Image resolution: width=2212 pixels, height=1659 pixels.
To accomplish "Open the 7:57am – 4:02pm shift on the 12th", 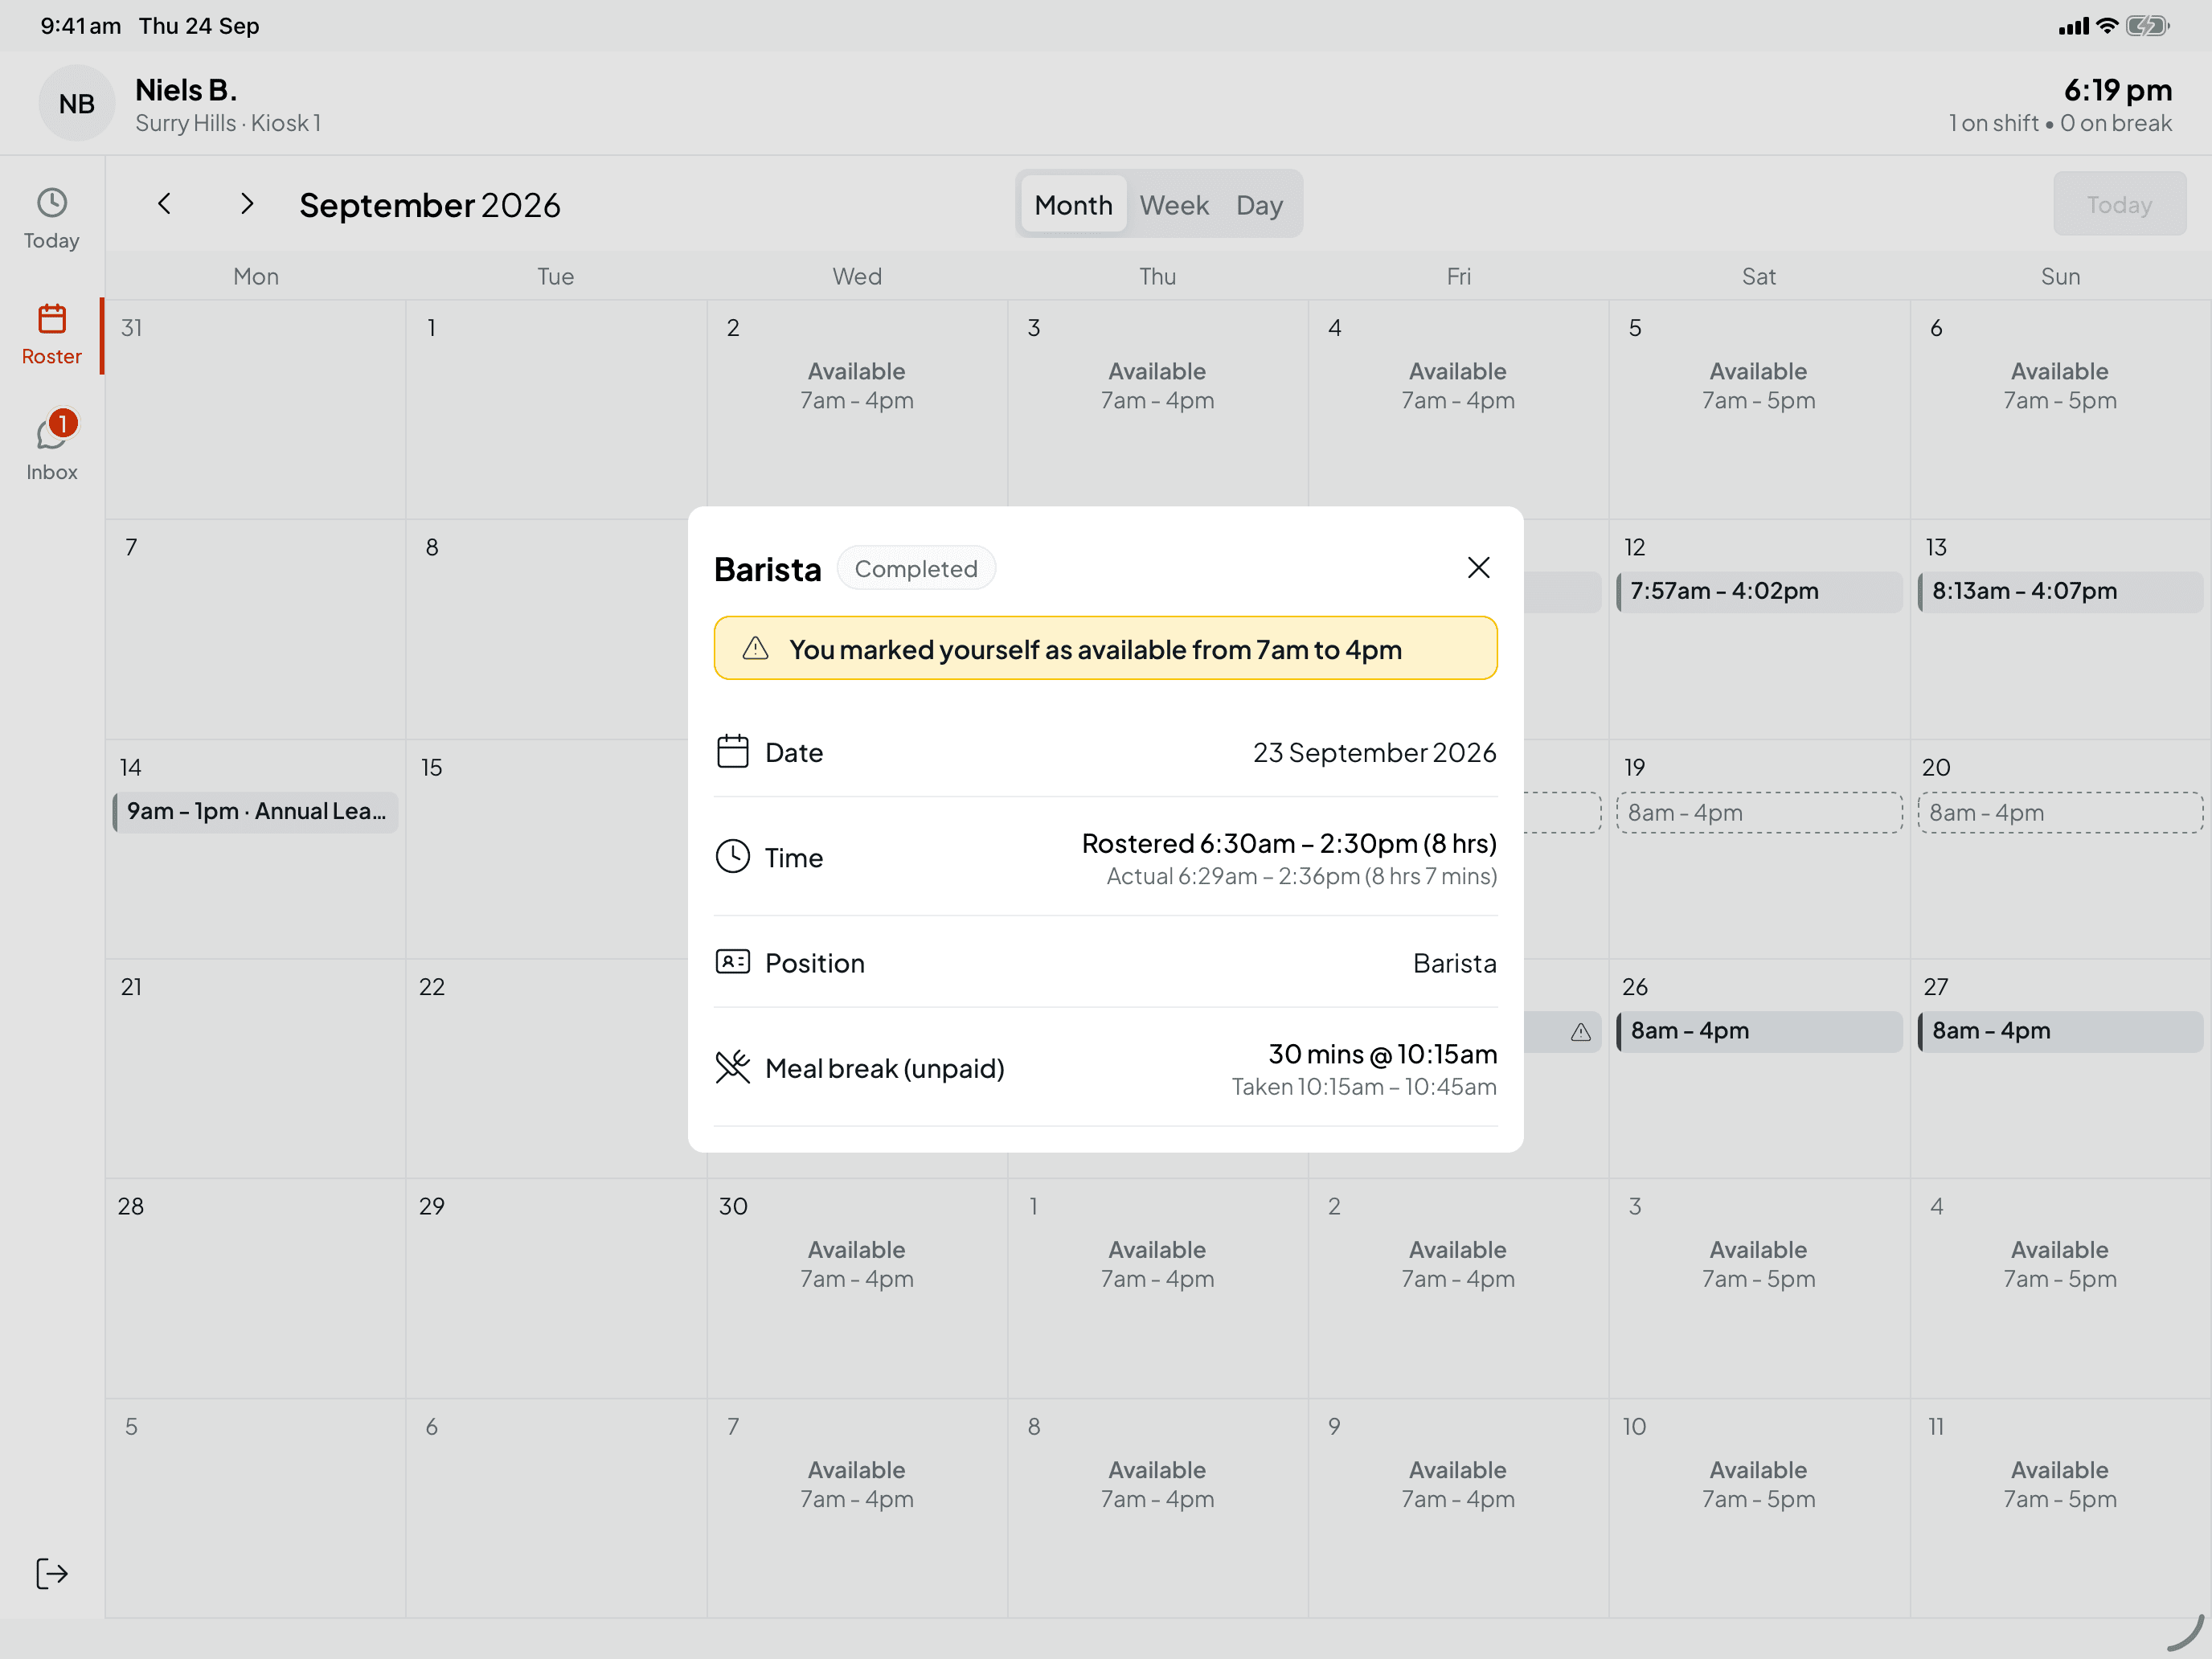I will [1759, 591].
